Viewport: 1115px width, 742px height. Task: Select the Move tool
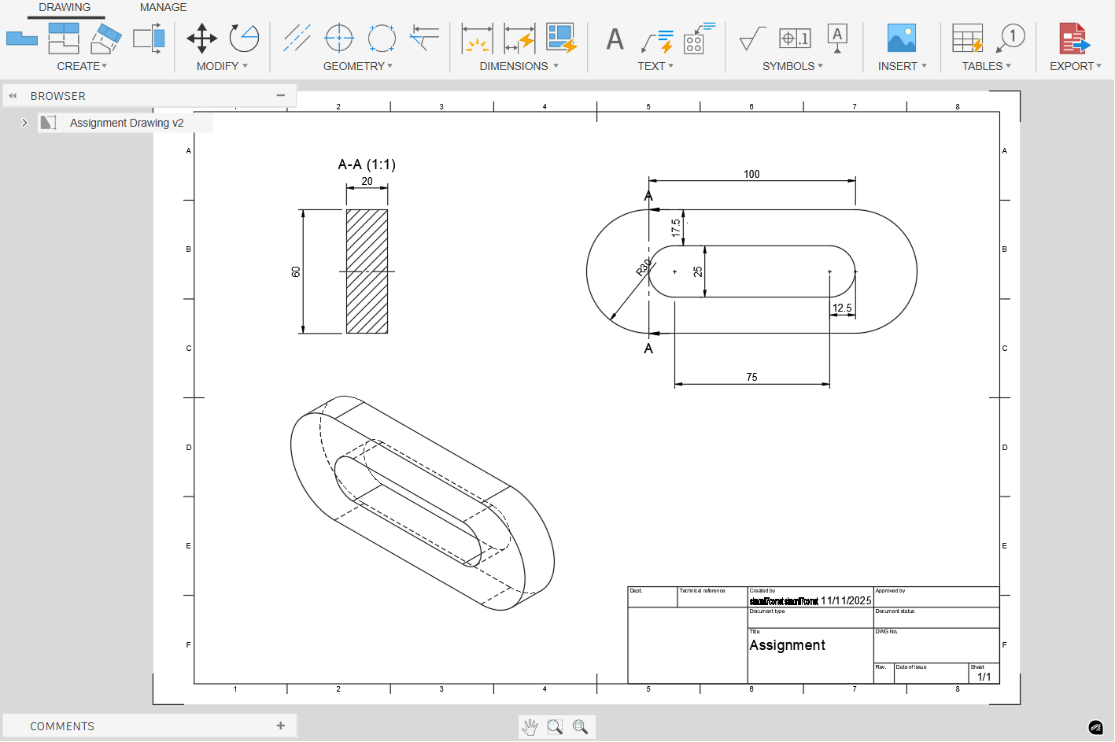click(202, 38)
